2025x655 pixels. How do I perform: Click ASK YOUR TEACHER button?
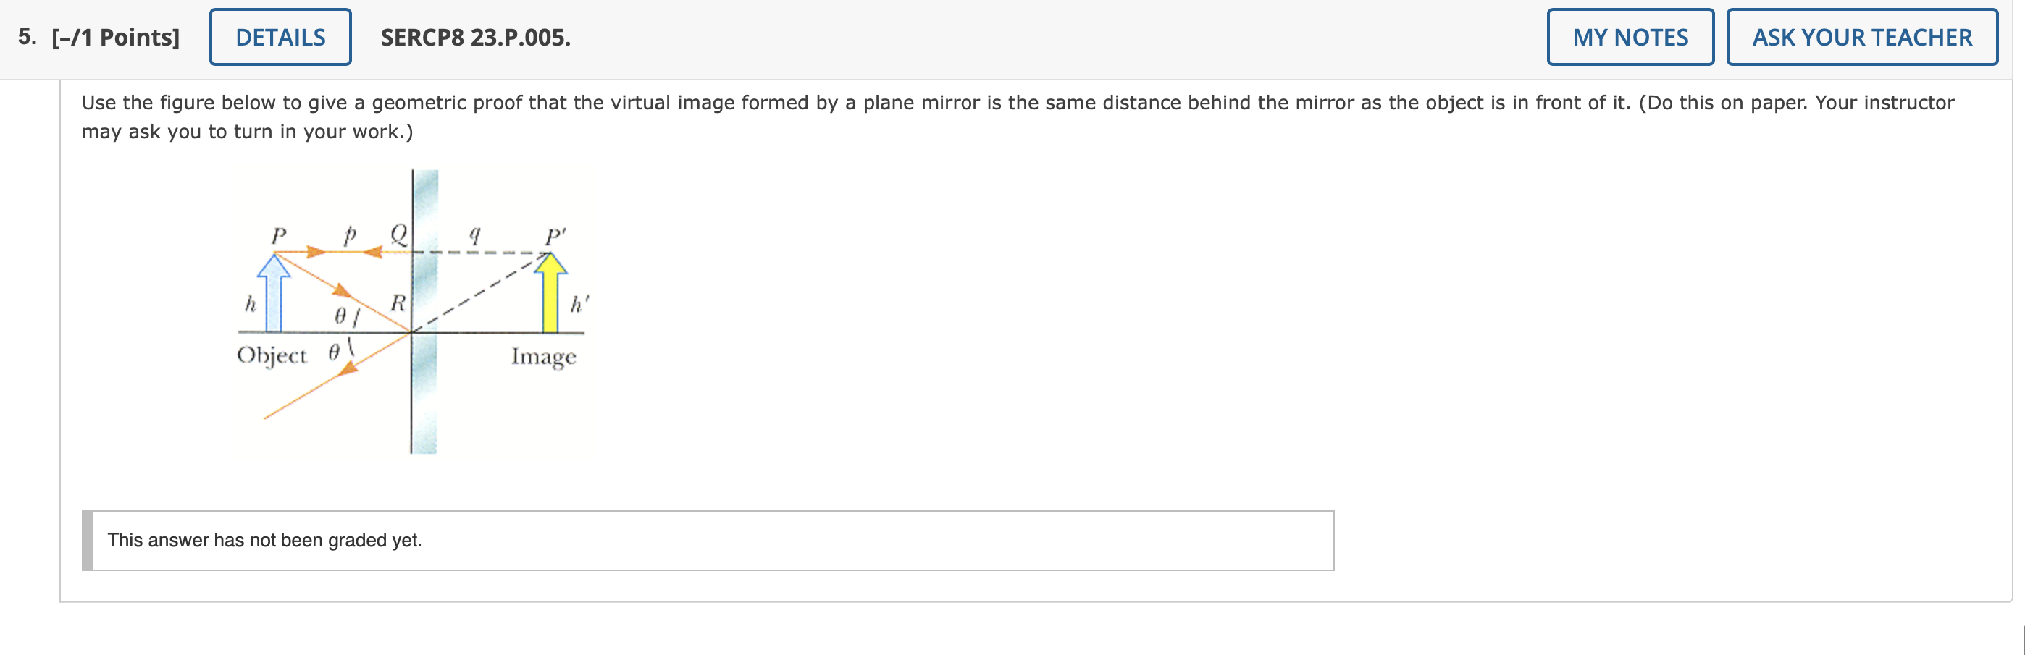coord(1861,37)
